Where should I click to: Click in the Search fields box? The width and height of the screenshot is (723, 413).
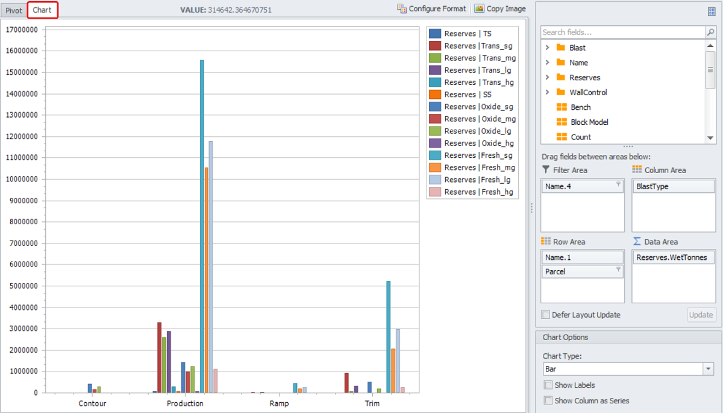(622, 32)
